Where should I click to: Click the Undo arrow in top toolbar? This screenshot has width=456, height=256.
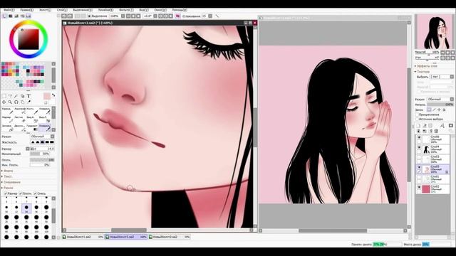64,16
